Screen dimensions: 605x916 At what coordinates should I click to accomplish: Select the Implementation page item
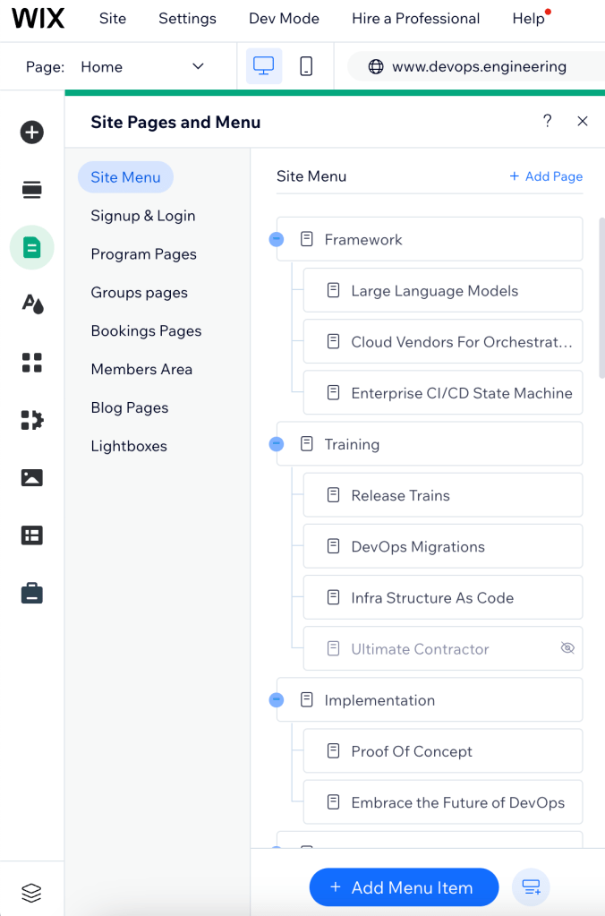click(430, 700)
